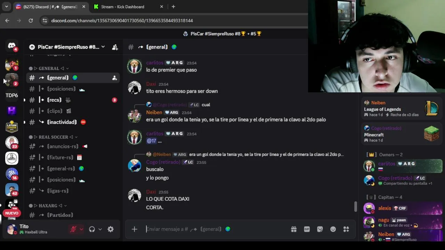Click the gift icon in message bar
The height and width of the screenshot is (250, 445).
[294, 229]
